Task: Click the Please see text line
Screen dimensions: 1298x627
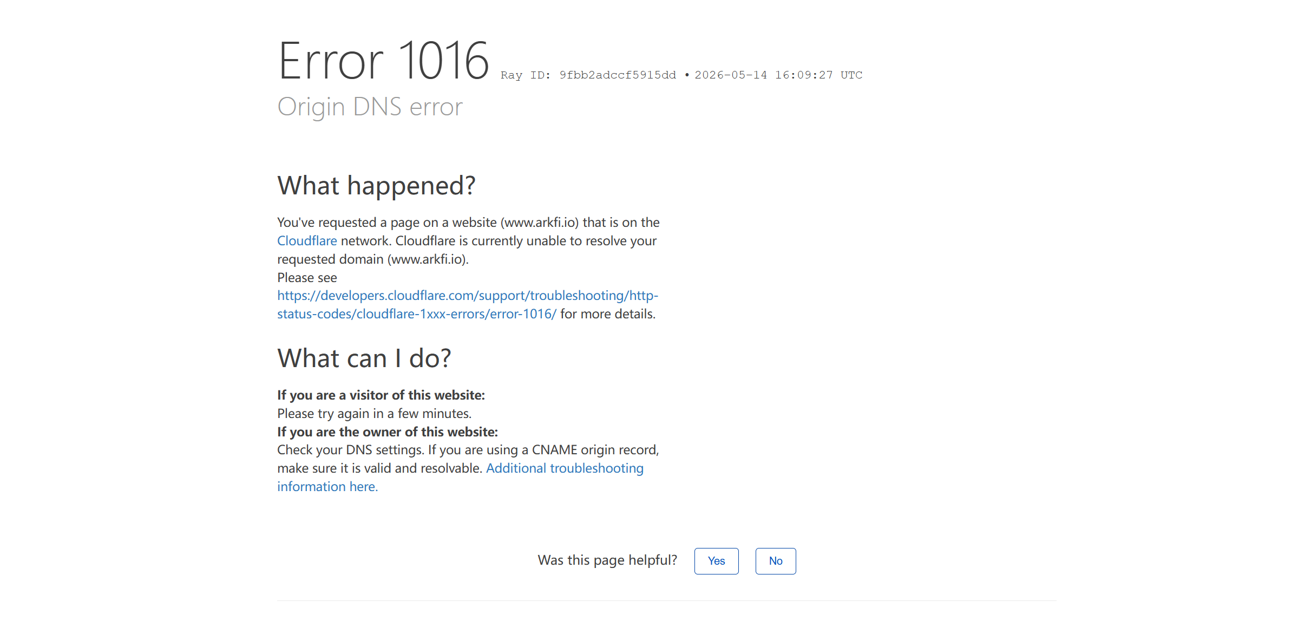Action: pos(307,278)
